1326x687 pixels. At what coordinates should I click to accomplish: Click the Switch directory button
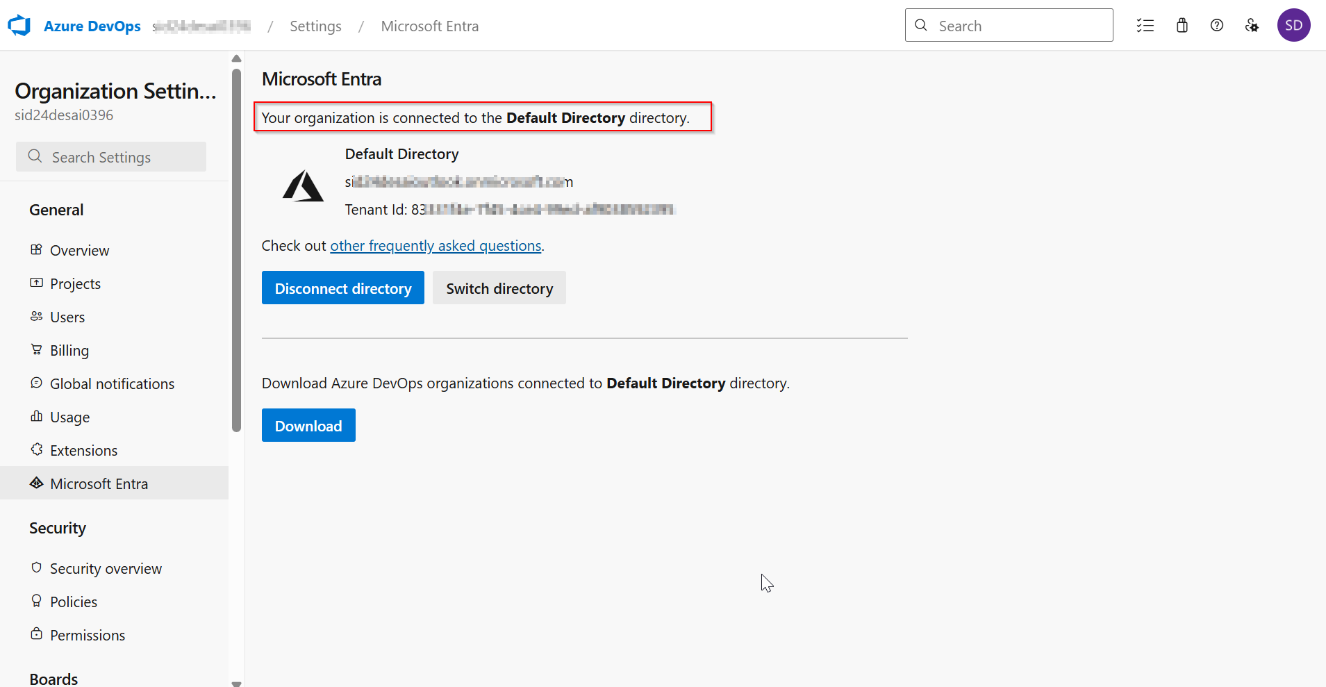click(x=499, y=288)
